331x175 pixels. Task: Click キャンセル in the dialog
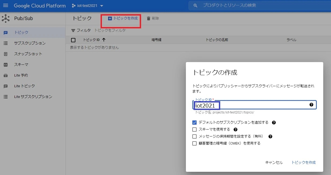[274, 162]
